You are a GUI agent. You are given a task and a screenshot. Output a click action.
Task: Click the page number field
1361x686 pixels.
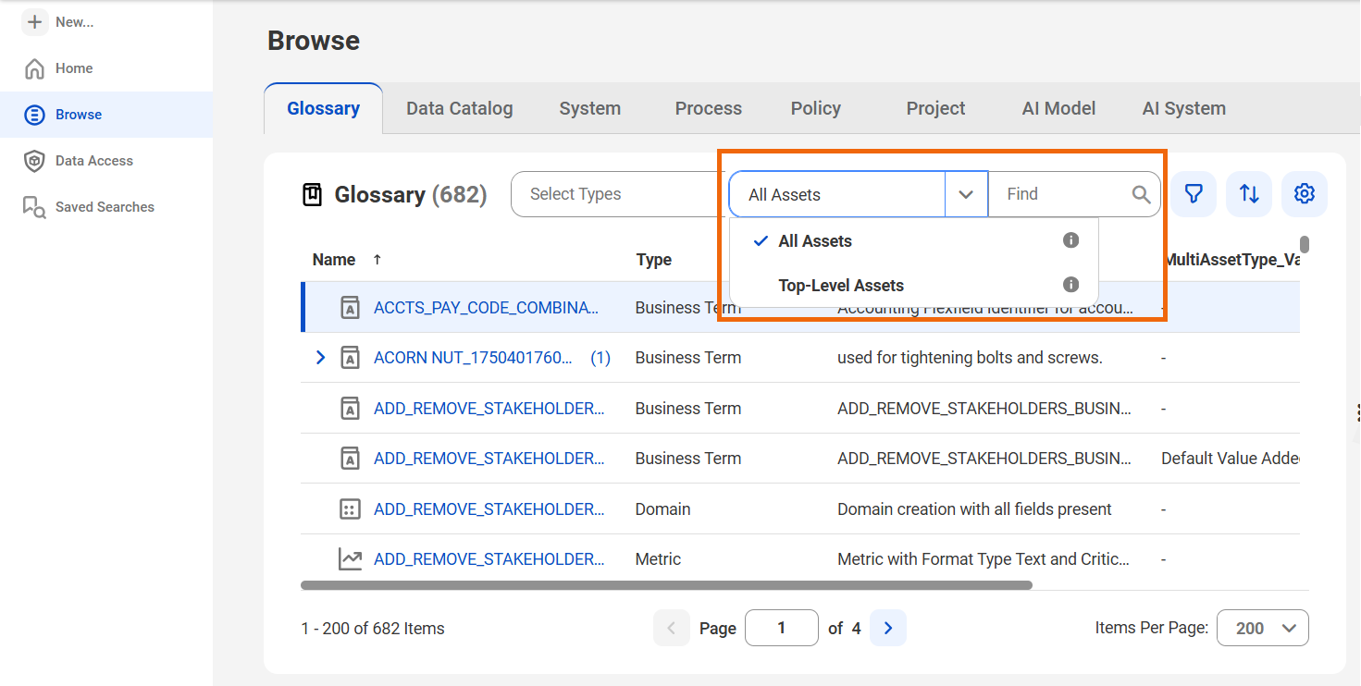(782, 628)
